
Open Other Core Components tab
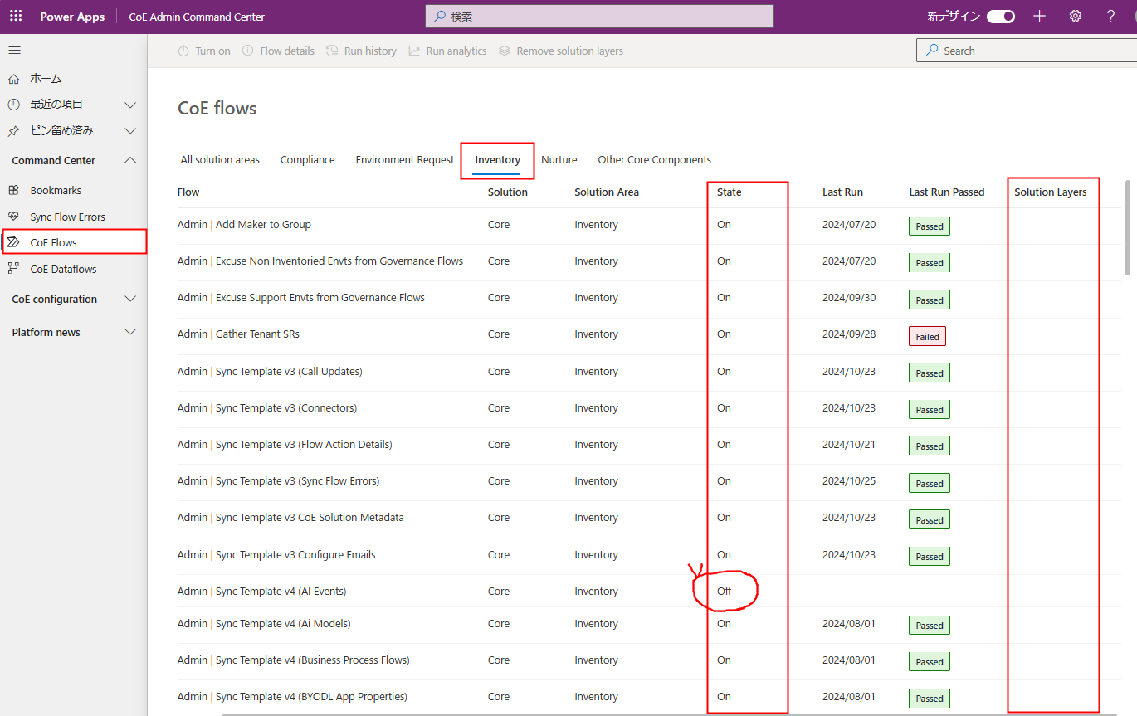(655, 160)
